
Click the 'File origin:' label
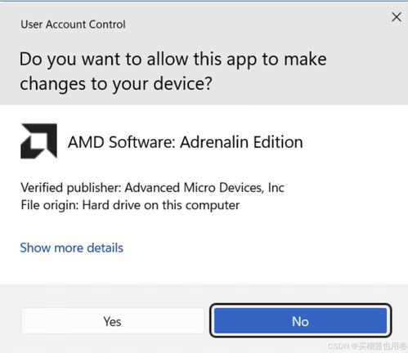point(50,205)
